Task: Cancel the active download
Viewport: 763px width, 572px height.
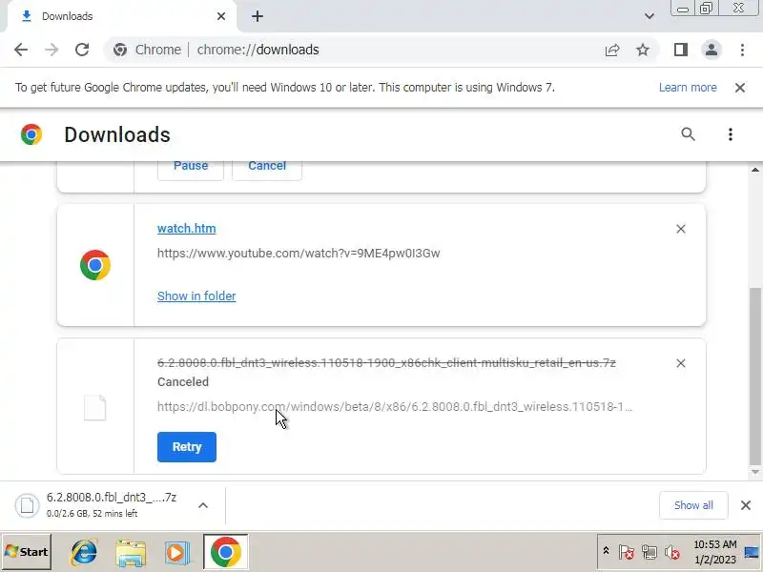Action: click(x=267, y=168)
